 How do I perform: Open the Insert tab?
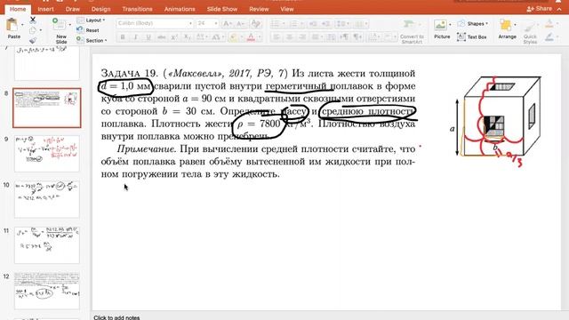coord(45,9)
